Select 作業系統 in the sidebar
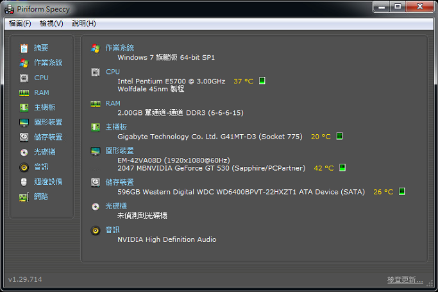Image resolution: width=438 pixels, height=292 pixels. click(48, 63)
